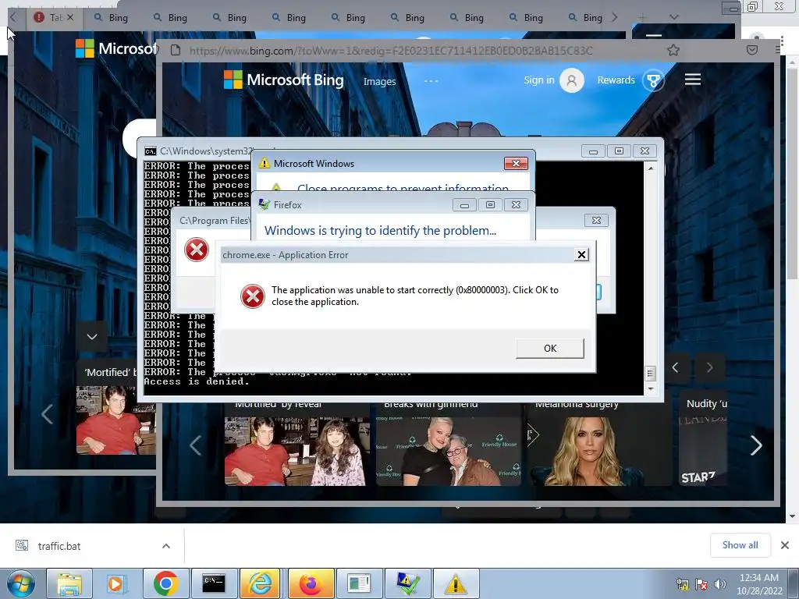The image size is (799, 599).
Task: Switch to Firefox in the taskbar
Action: click(311, 583)
